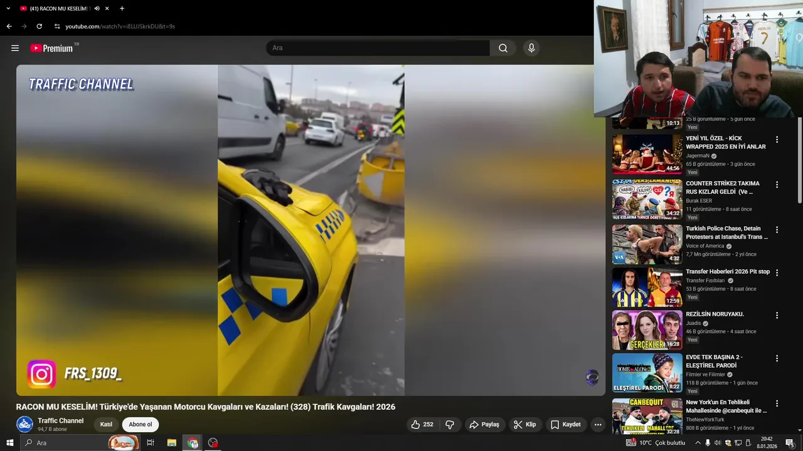Open more actions ellipsis below video

pyautogui.click(x=598, y=425)
